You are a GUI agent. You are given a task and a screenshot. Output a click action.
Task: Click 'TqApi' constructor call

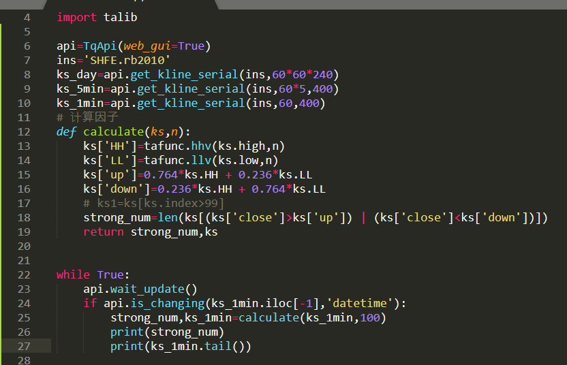pos(100,46)
